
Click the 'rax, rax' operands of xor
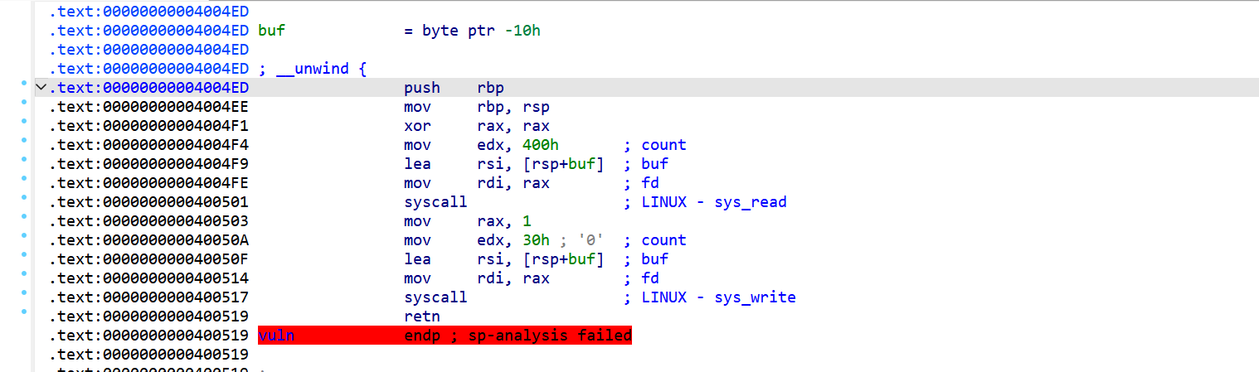[x=513, y=126]
